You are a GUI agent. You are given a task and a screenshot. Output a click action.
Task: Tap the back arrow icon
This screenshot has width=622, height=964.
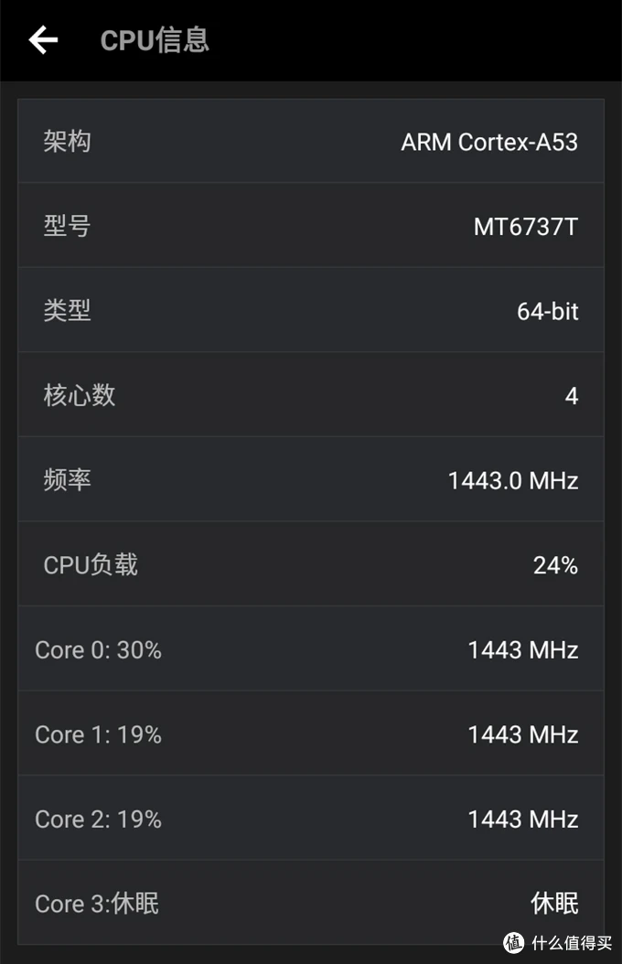43,40
